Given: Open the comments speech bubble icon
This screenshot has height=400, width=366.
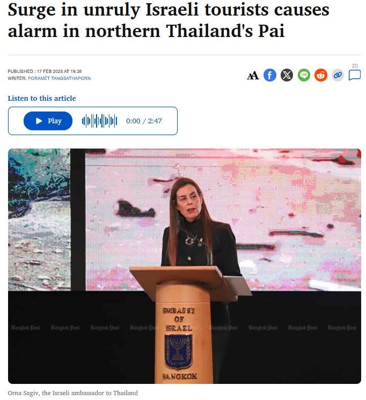Looking at the screenshot, I should 355,75.
